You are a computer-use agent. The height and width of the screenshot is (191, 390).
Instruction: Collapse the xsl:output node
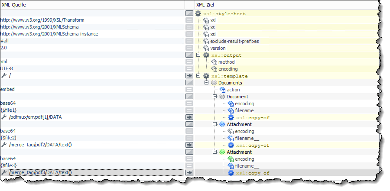coord(198,55)
